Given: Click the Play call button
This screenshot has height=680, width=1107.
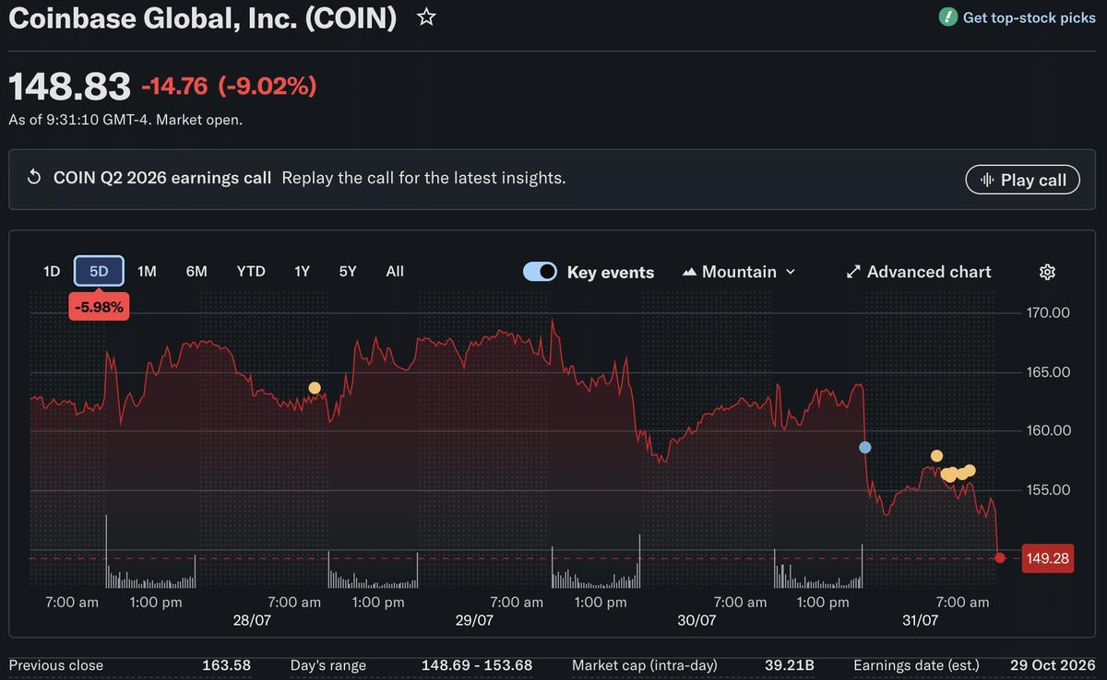Looking at the screenshot, I should (x=1022, y=180).
